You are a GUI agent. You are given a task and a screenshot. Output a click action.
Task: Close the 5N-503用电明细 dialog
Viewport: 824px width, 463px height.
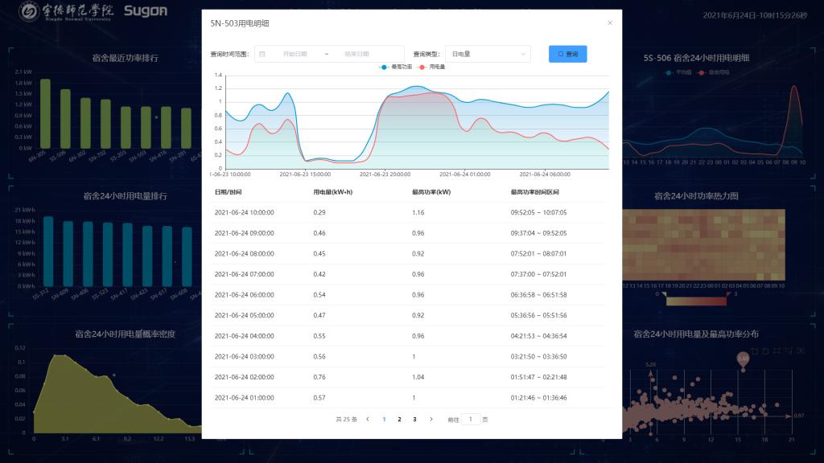[610, 23]
